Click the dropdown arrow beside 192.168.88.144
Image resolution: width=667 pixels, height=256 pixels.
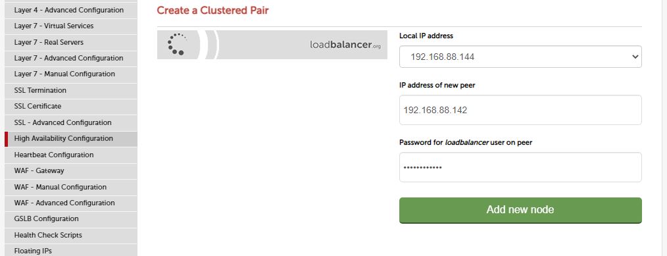point(635,57)
